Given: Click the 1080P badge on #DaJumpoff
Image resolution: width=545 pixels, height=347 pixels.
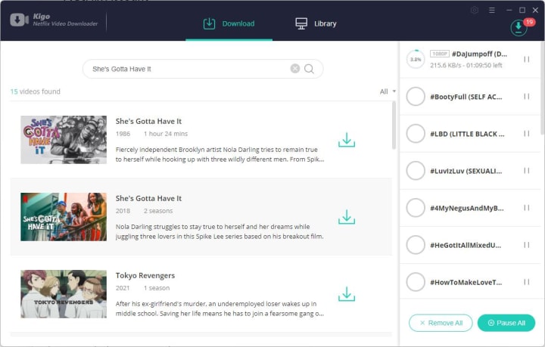Looking at the screenshot, I should (x=439, y=54).
